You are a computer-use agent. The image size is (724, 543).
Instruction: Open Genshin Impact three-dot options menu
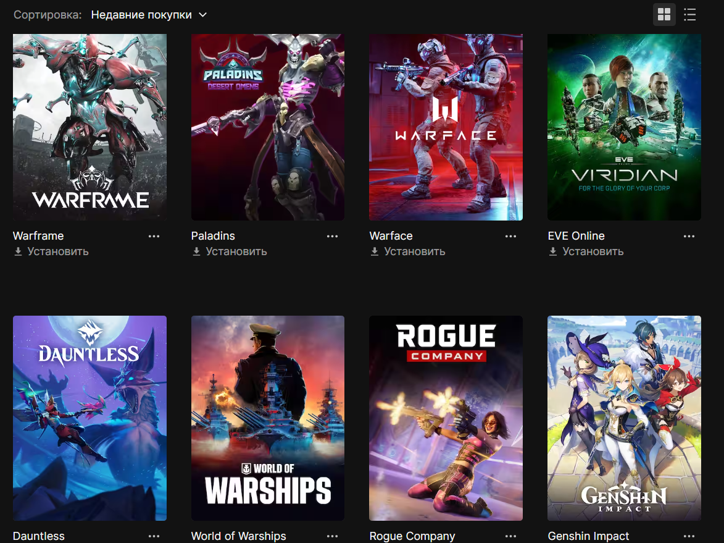tap(689, 536)
